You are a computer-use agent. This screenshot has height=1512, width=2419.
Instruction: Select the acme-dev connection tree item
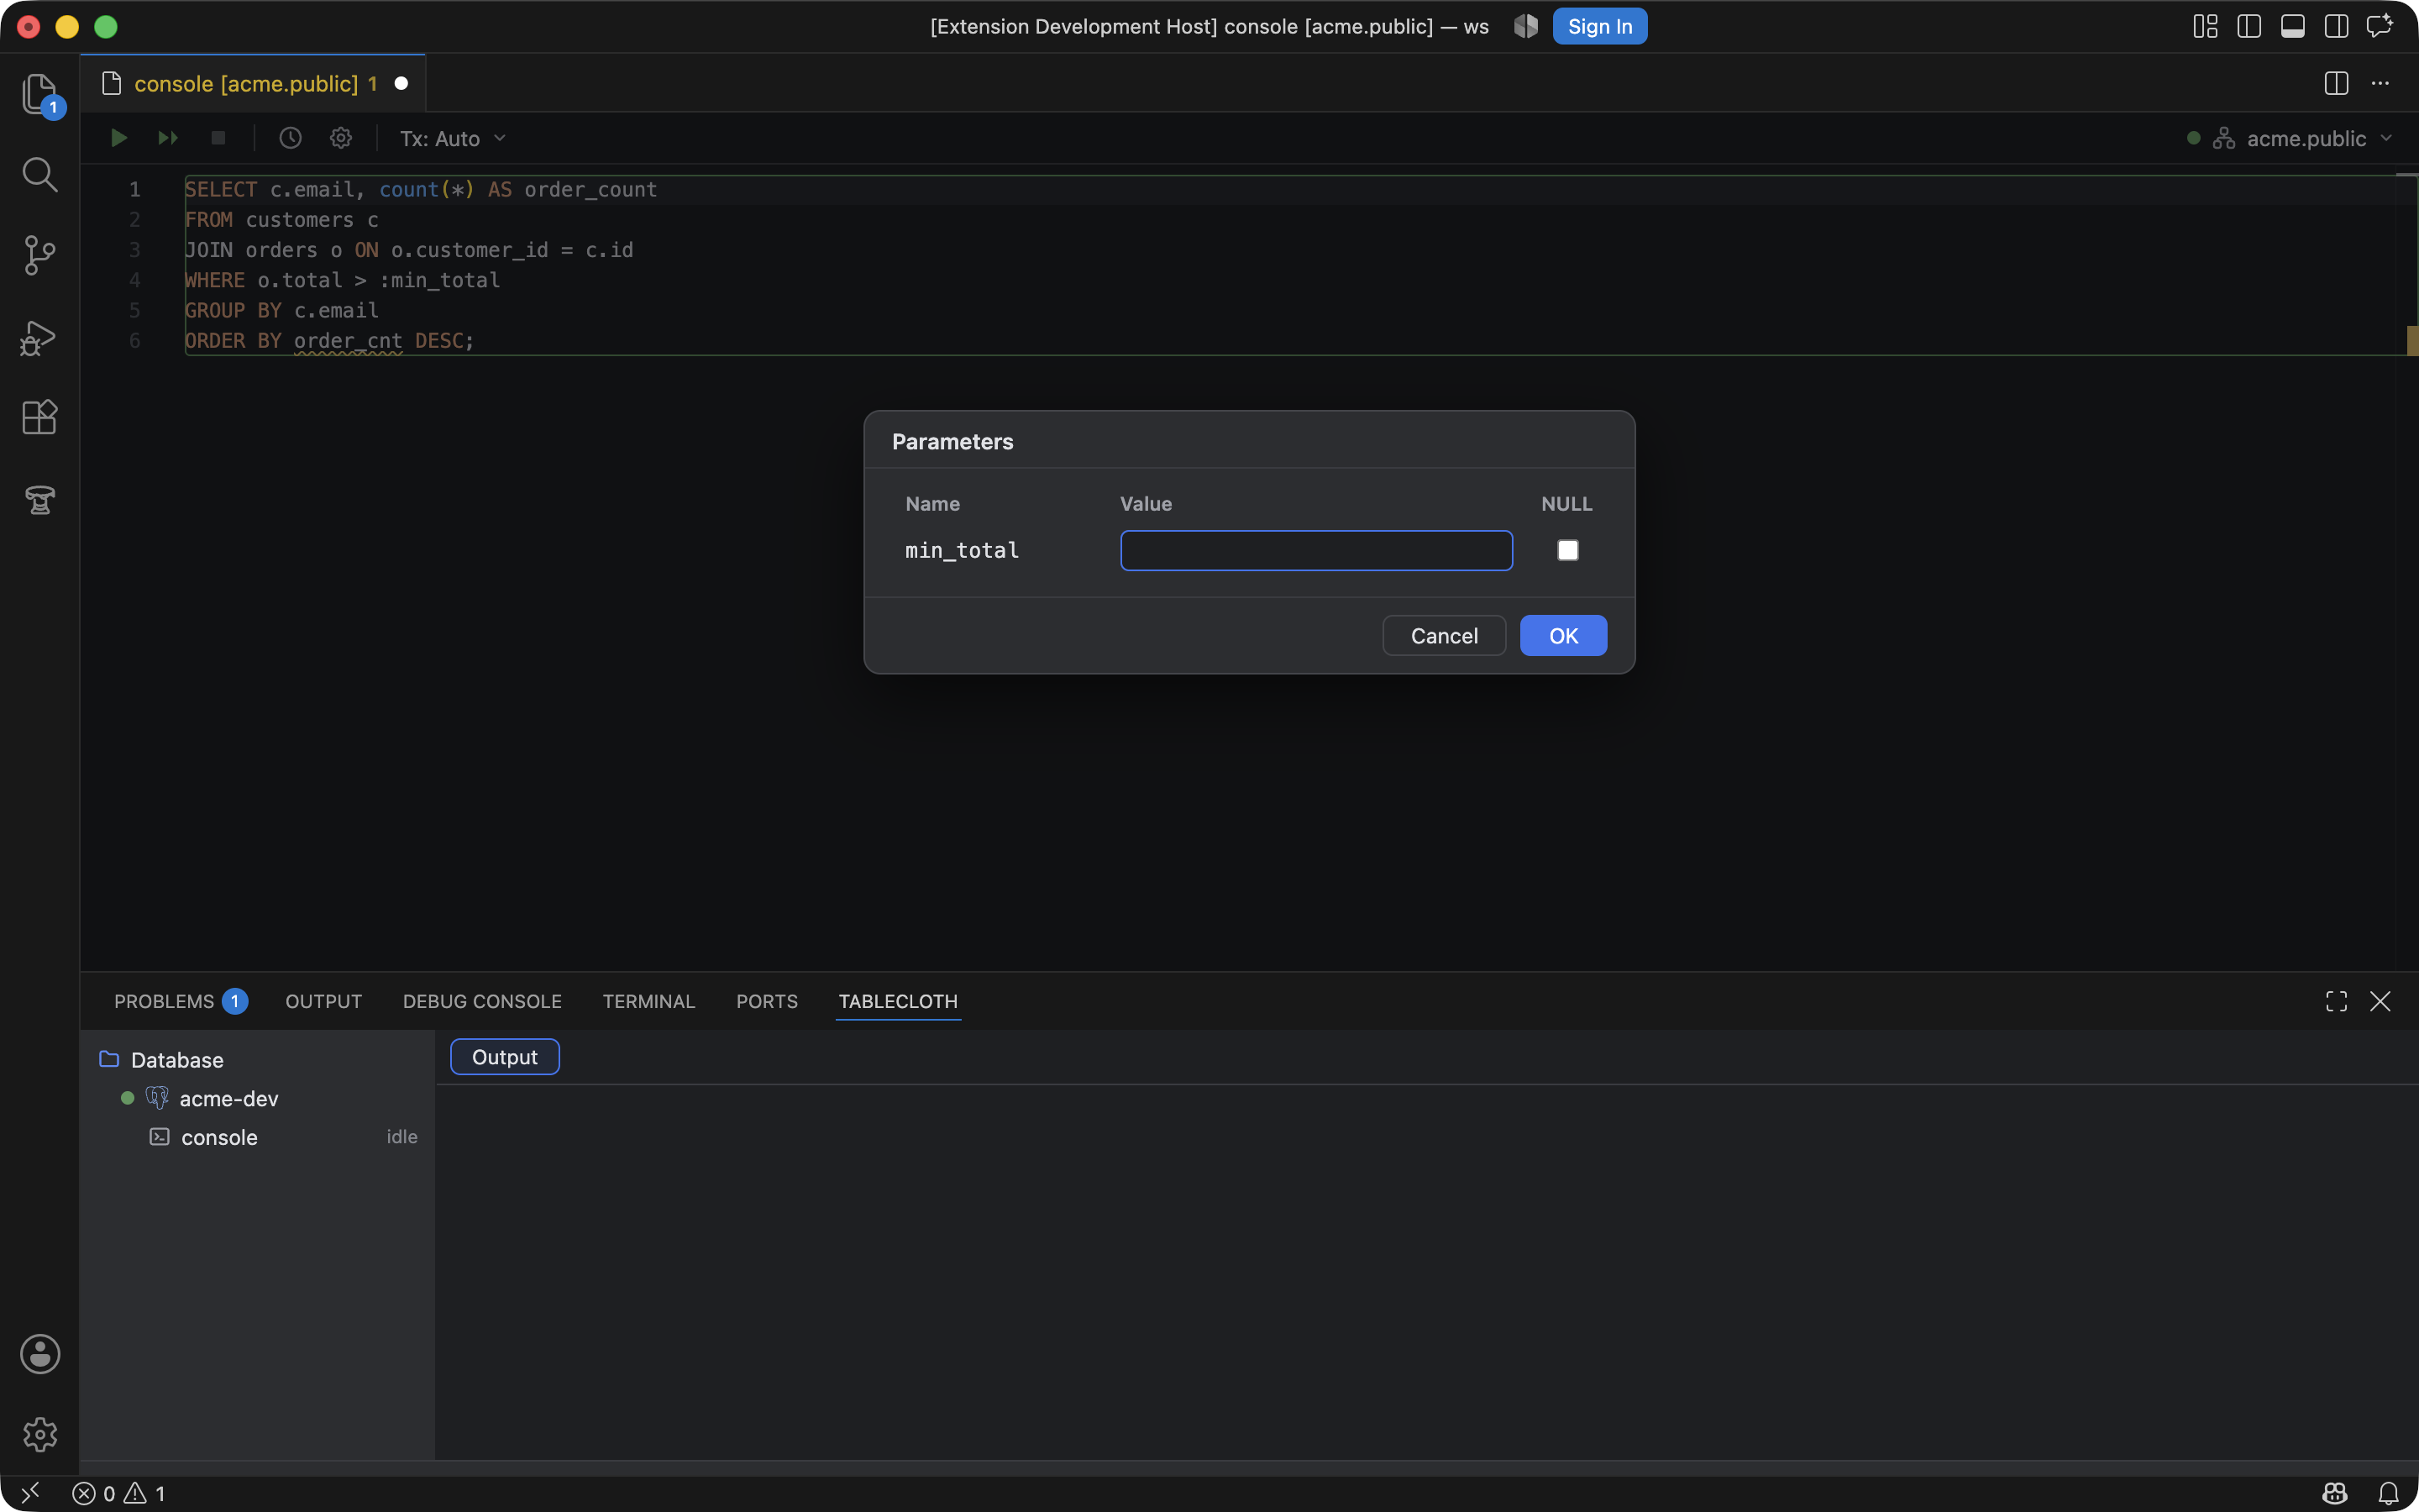tap(258, 1099)
